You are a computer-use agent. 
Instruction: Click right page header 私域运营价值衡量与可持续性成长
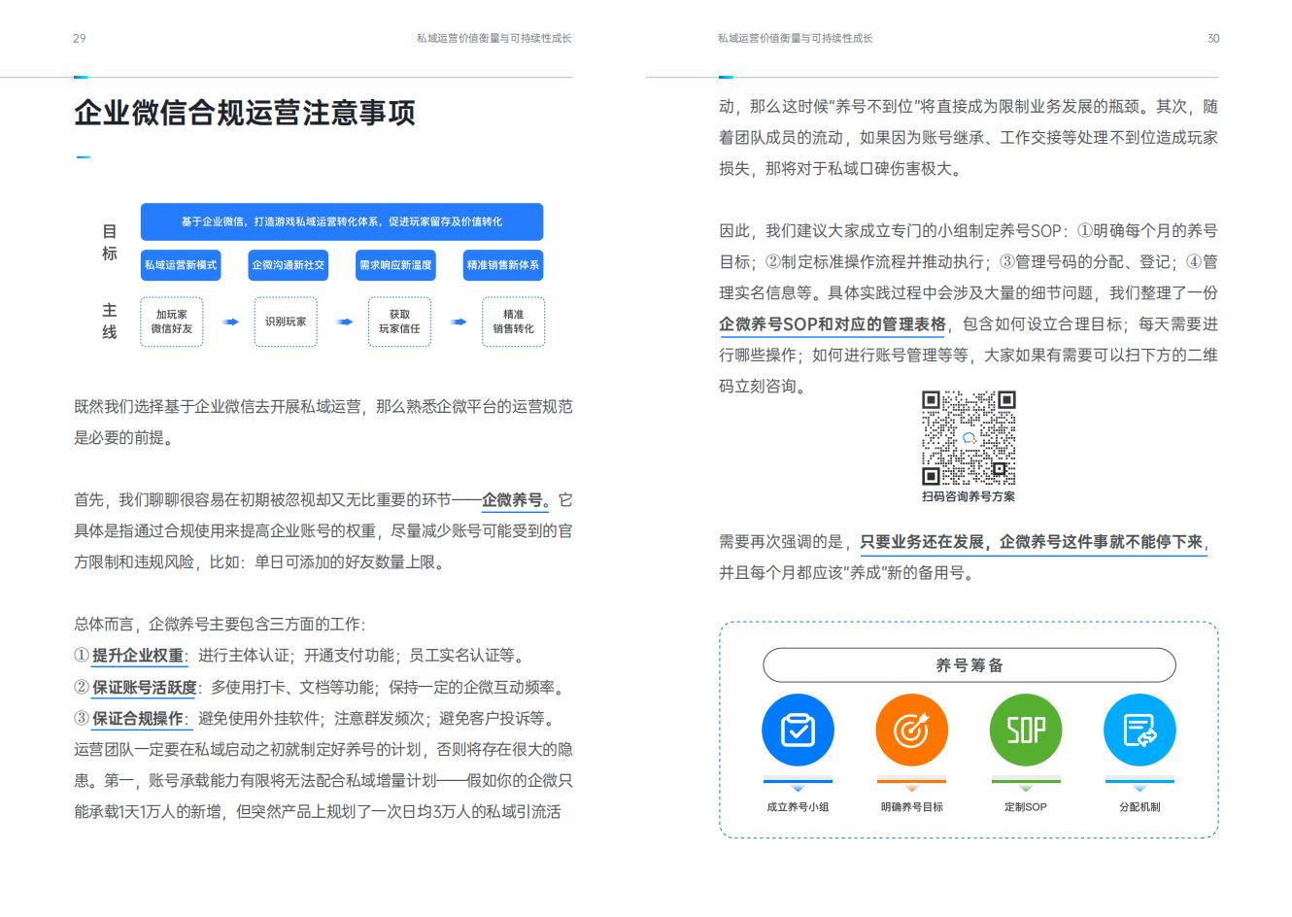tap(796, 39)
